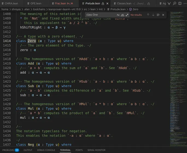
Task: Click the lock icon on Prelude.lean tab
Action: tap(103, 4)
